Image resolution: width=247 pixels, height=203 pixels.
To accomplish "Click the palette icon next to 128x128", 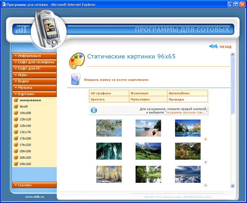I will [x=16, y=119].
